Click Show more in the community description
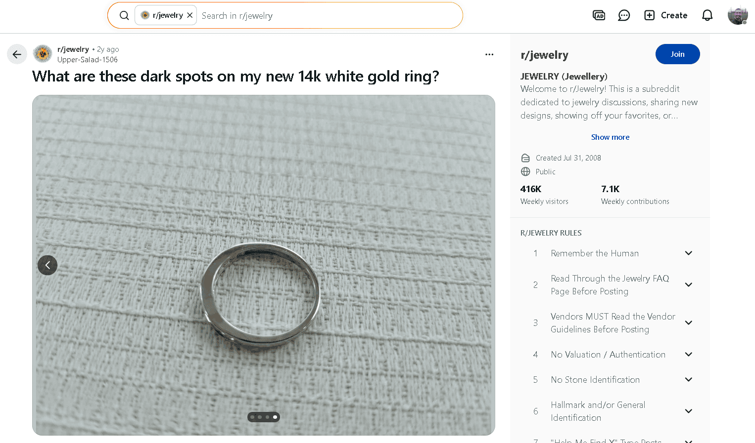755x443 pixels. click(610, 137)
